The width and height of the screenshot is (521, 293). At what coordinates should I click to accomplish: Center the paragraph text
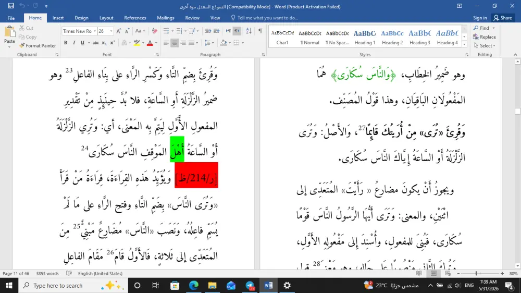click(175, 43)
